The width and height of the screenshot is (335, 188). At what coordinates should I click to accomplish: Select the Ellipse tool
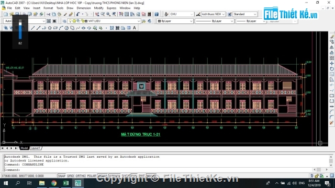[84, 28]
